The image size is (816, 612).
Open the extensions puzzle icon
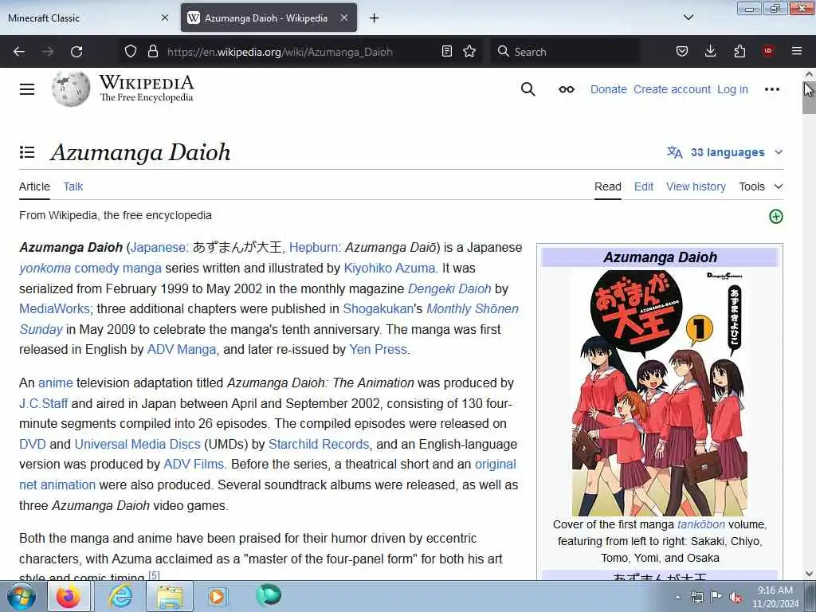739,51
